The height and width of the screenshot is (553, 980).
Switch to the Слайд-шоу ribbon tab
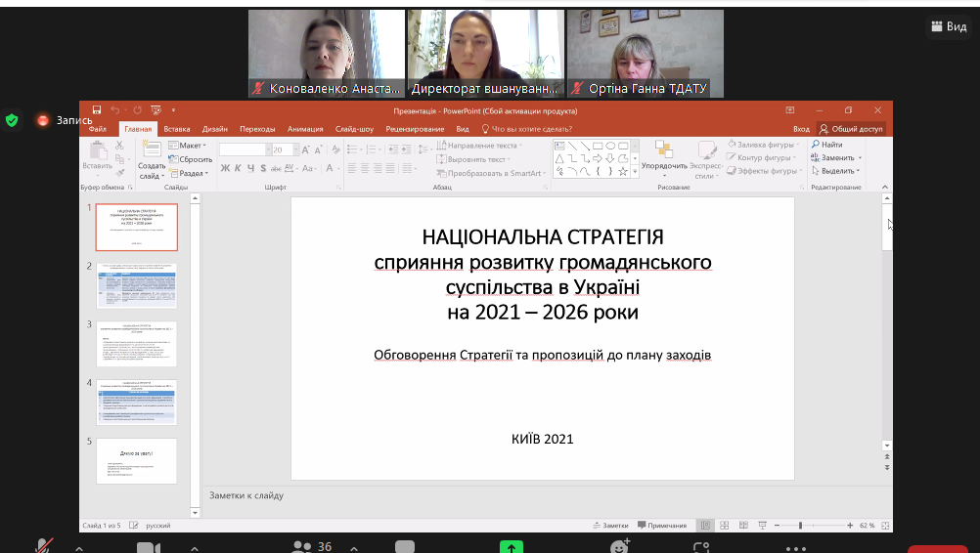354,129
